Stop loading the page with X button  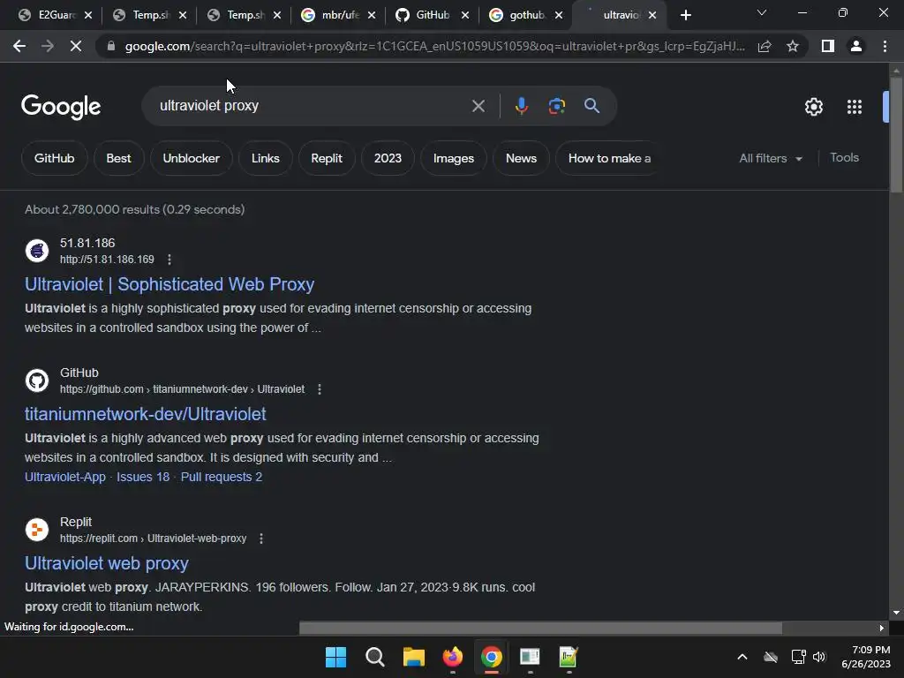(x=76, y=46)
